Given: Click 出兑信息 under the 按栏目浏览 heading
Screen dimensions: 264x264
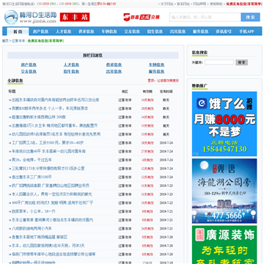Looking at the screenshot, I should (114, 71).
